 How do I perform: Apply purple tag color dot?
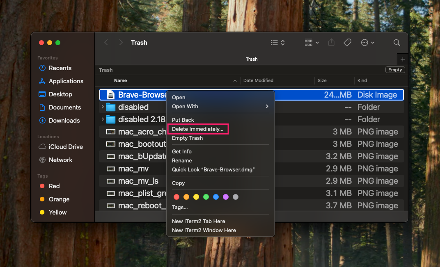coord(226,197)
